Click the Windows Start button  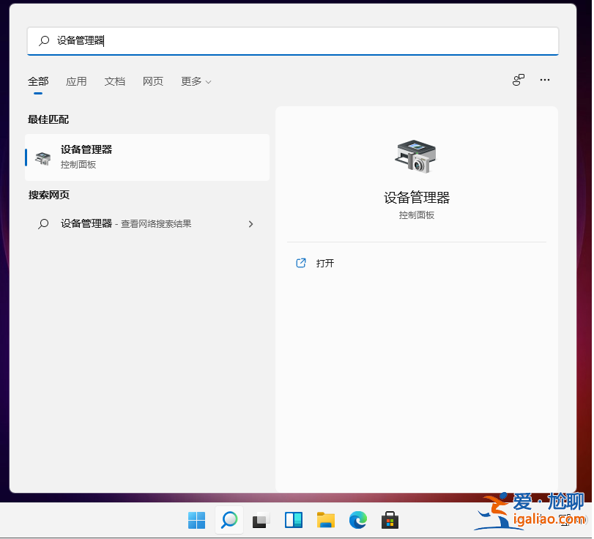pos(196,521)
